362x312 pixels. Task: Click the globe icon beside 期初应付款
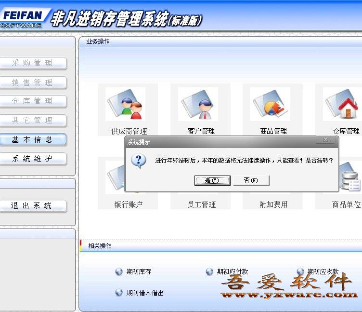[209, 271]
